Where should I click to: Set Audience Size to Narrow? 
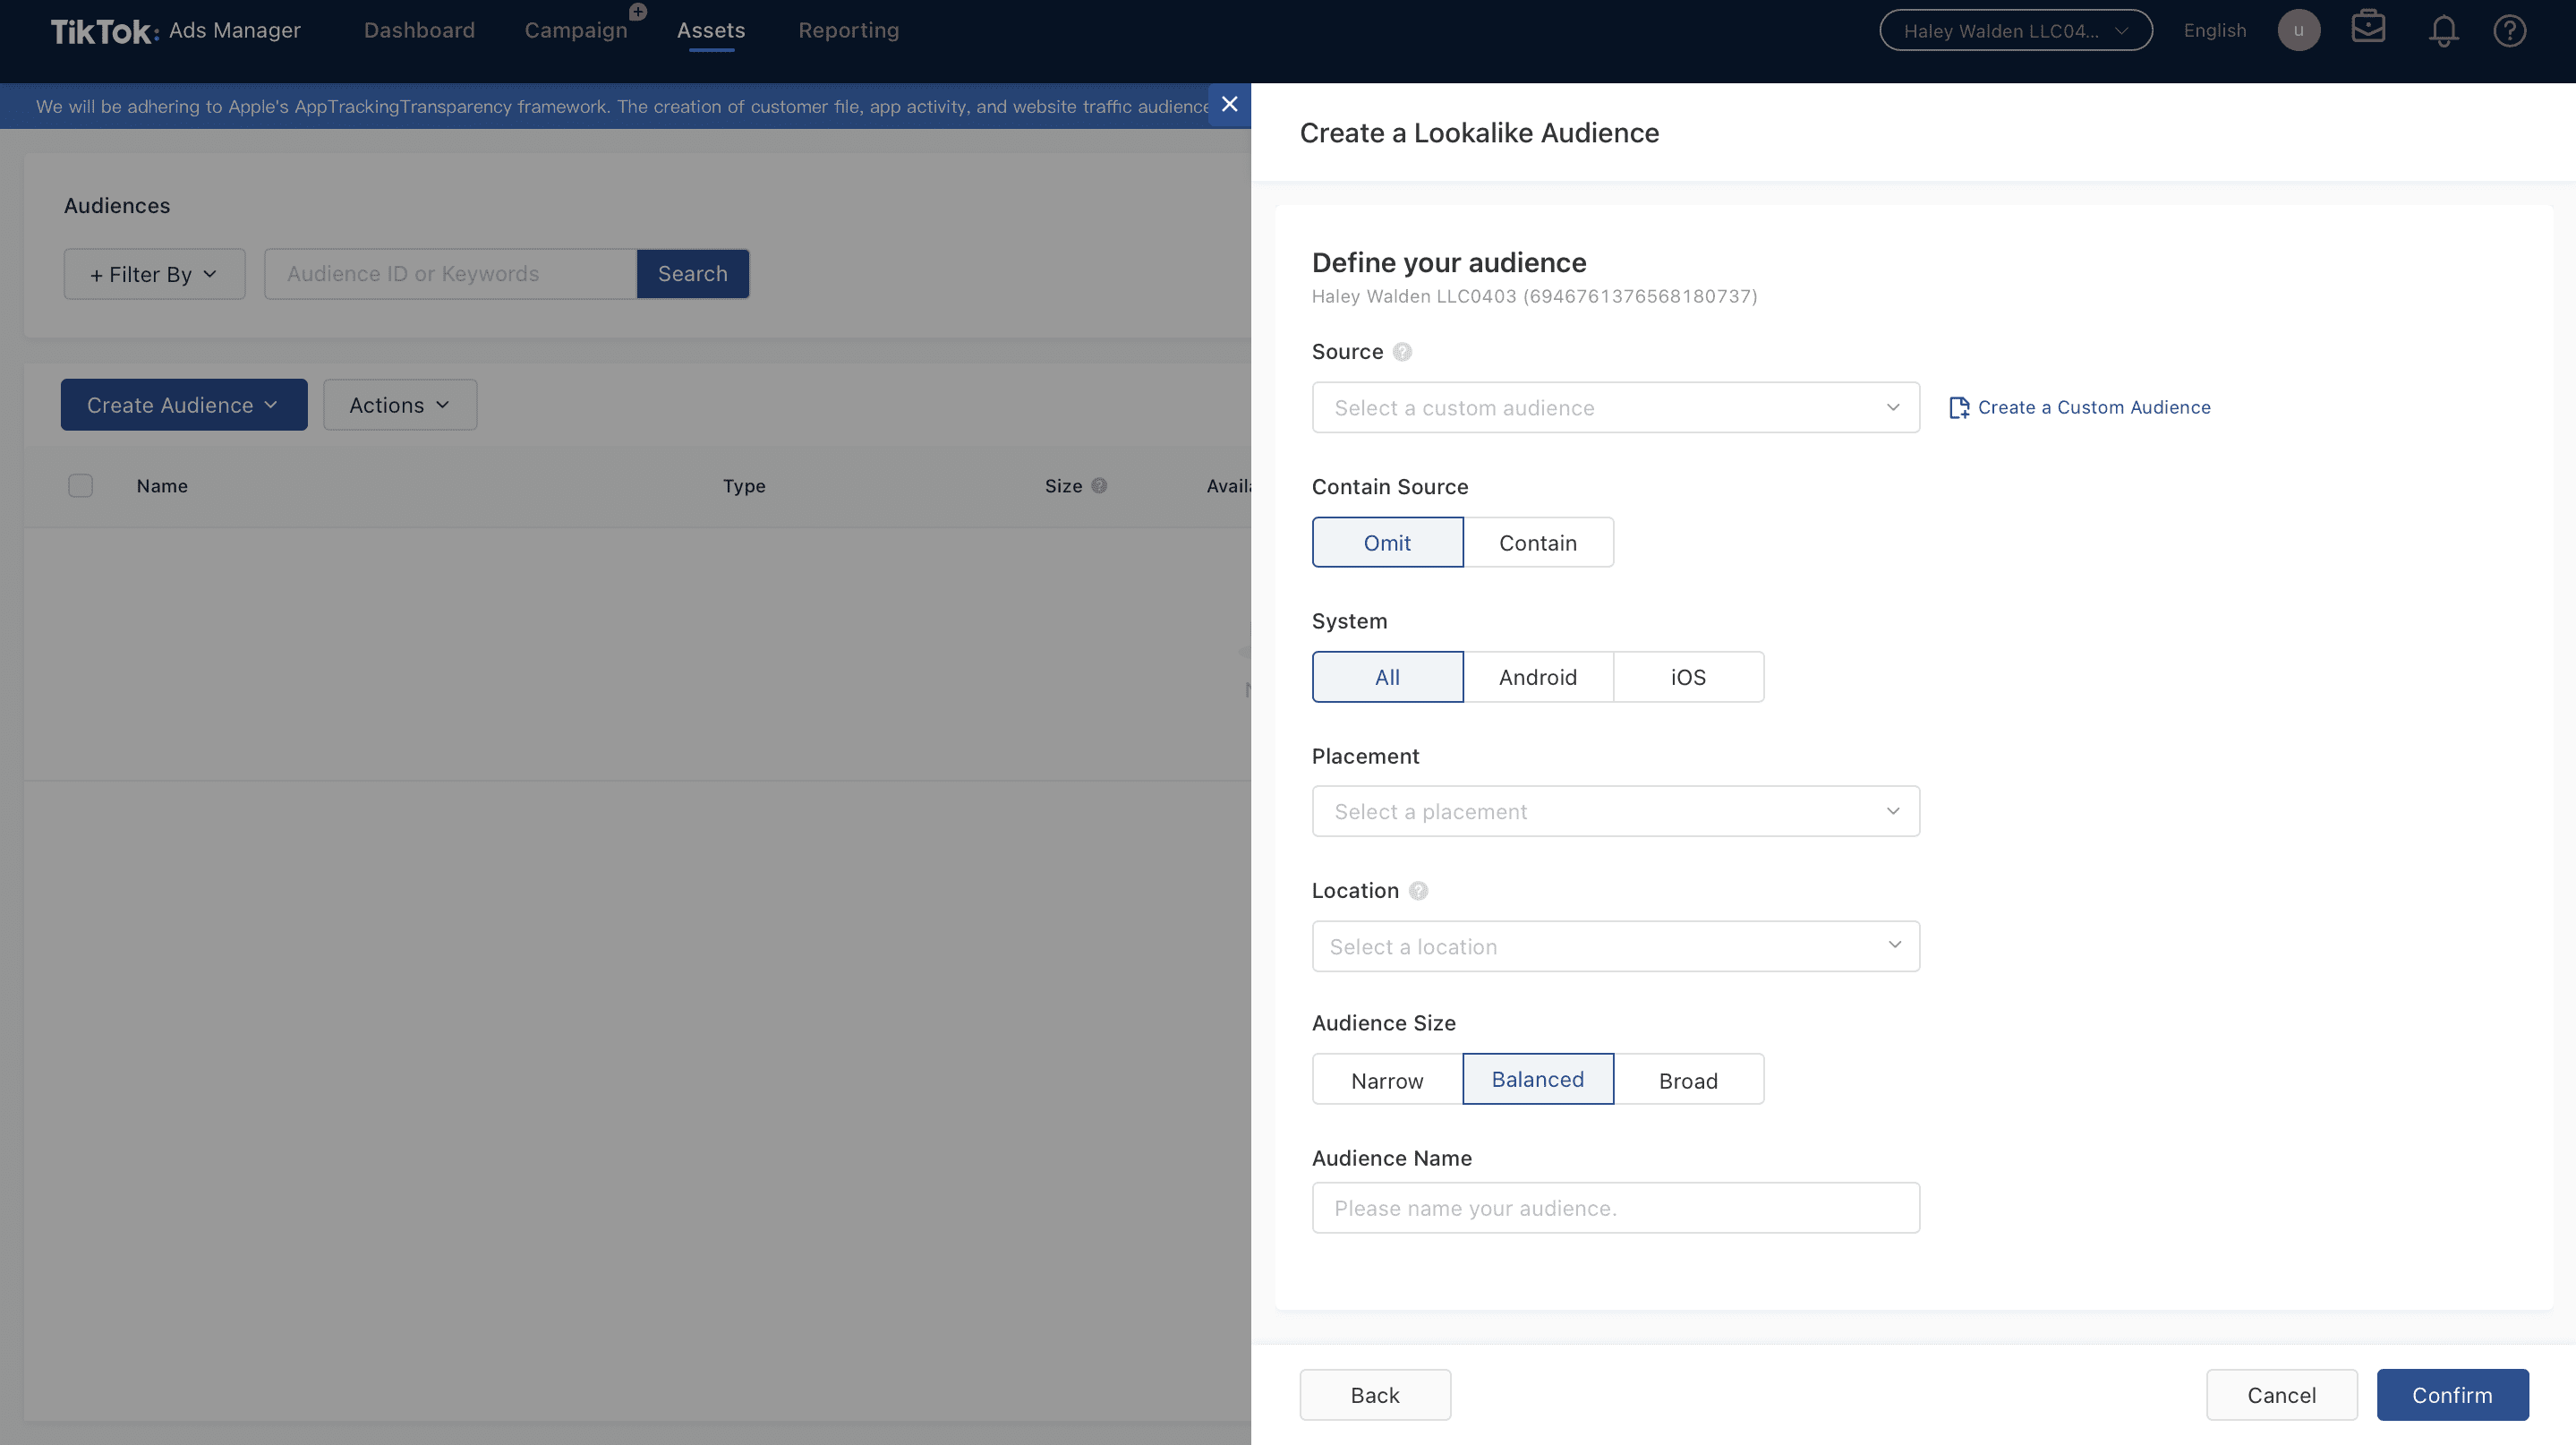pyautogui.click(x=1386, y=1080)
